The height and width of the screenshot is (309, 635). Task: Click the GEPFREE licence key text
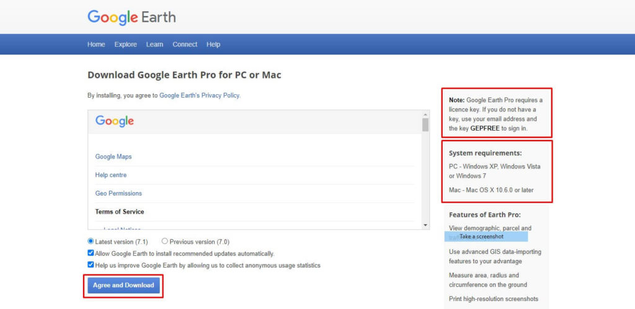485,128
